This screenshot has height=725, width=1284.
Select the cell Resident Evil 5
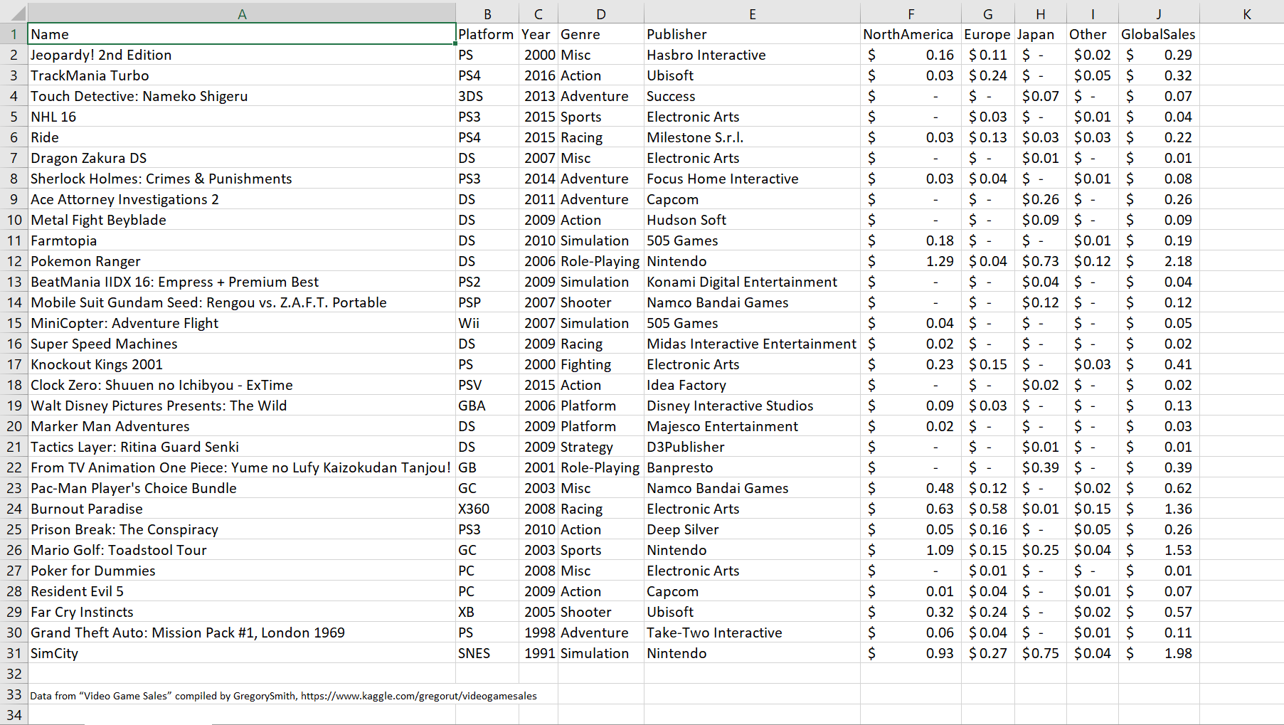(x=242, y=591)
